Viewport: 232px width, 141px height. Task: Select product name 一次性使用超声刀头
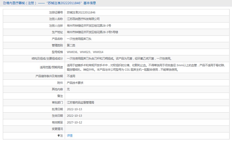(x=79, y=39)
